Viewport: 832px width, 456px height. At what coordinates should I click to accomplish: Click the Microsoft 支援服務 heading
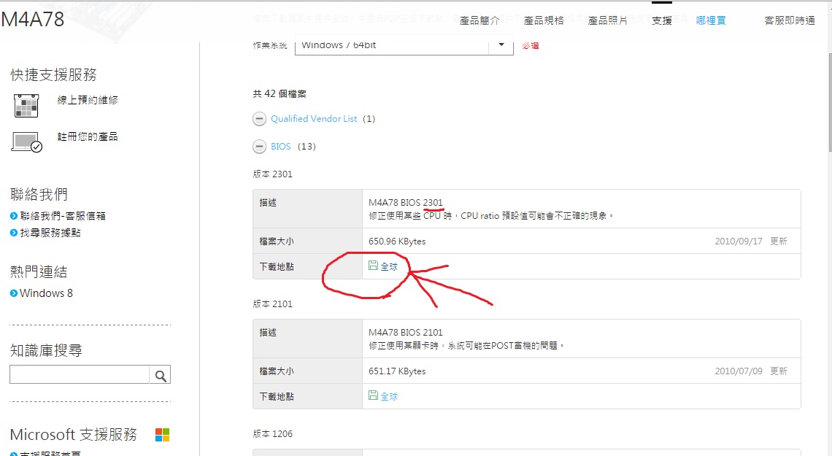click(74, 435)
